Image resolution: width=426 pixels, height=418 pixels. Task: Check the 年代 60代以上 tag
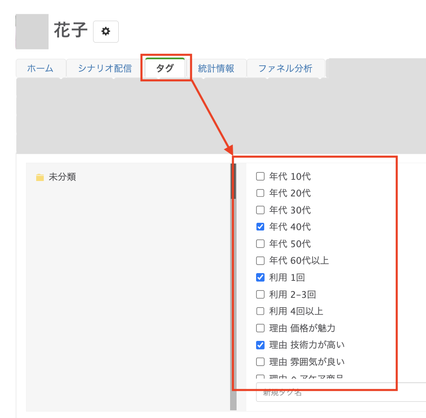coord(260,261)
